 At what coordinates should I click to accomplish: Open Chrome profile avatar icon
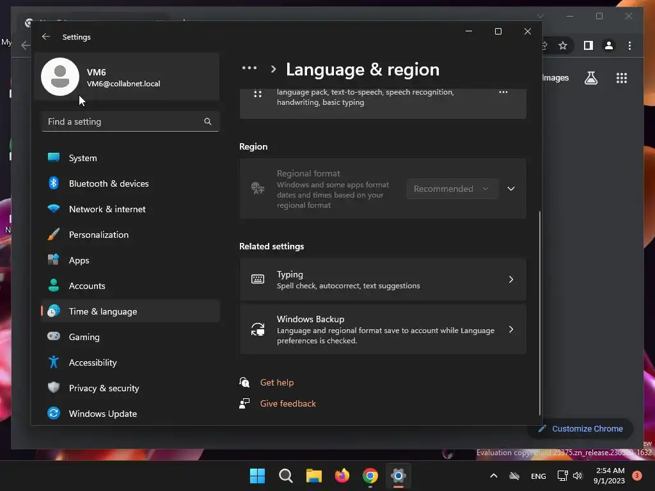click(x=609, y=45)
